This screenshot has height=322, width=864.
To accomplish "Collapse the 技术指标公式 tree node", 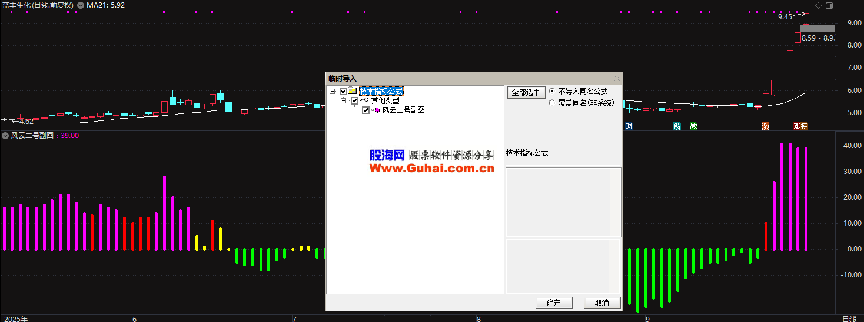I will coord(333,91).
